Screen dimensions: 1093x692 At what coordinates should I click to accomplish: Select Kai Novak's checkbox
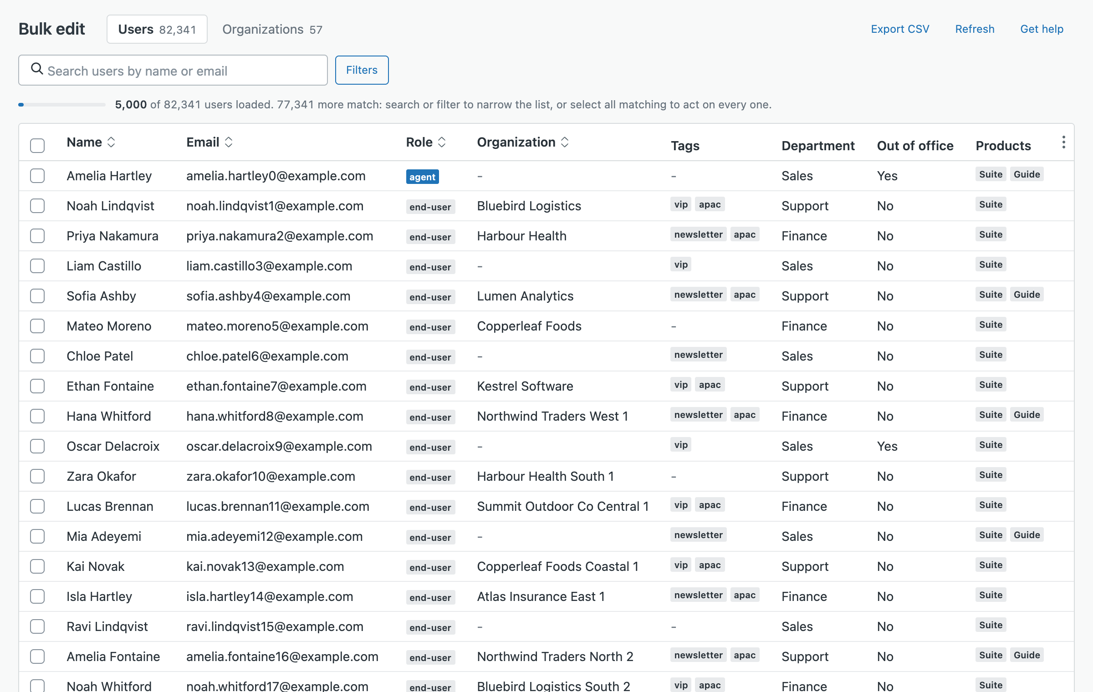coord(37,566)
